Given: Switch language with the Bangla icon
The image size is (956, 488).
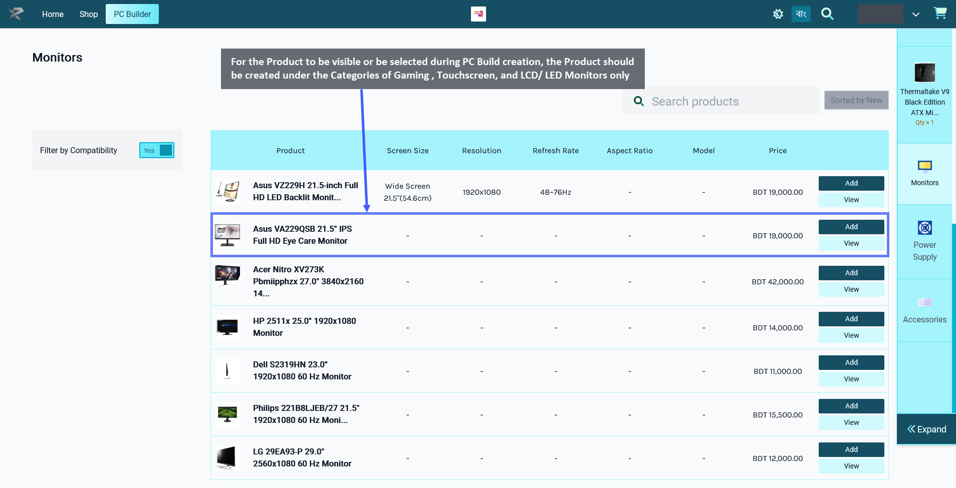Looking at the screenshot, I should (801, 14).
